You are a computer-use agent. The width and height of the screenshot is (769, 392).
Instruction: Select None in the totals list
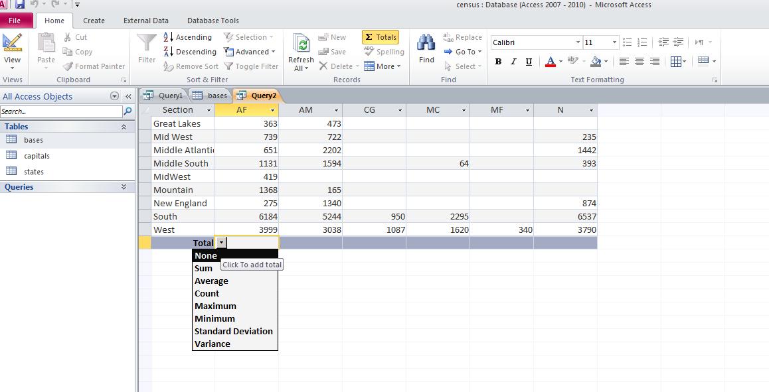coord(235,256)
